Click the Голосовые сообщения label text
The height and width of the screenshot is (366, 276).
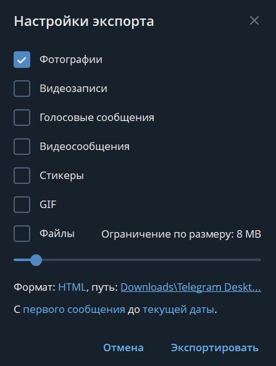pos(97,117)
